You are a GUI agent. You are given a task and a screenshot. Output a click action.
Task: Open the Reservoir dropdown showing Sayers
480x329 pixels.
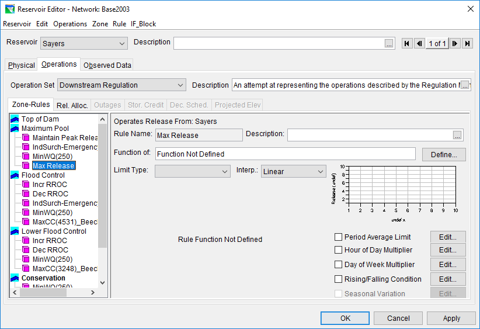84,43
